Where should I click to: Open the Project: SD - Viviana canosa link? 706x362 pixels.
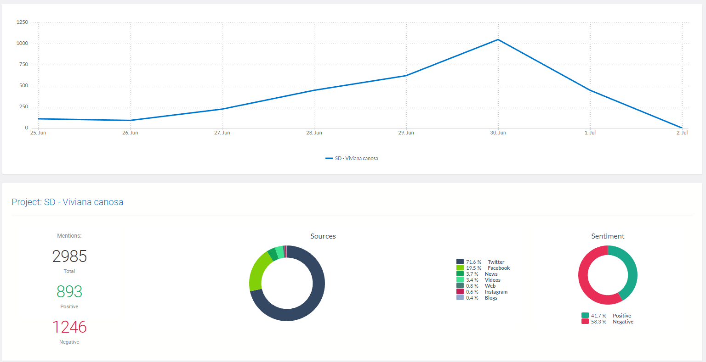(68, 202)
